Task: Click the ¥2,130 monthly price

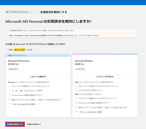Action: 13,64
